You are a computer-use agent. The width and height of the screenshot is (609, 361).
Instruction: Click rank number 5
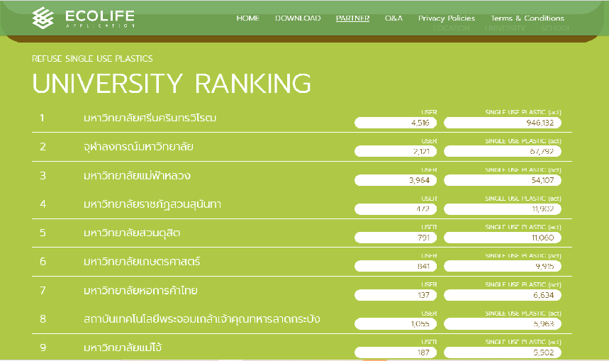pos(43,233)
